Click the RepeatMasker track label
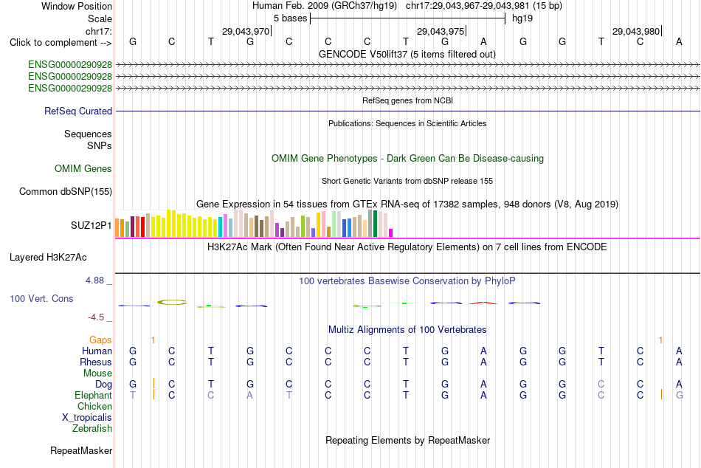Screen dimensions: 701x468 81,450
